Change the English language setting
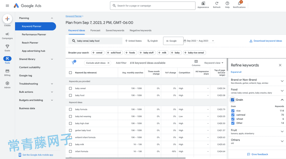 click(x=153, y=41)
